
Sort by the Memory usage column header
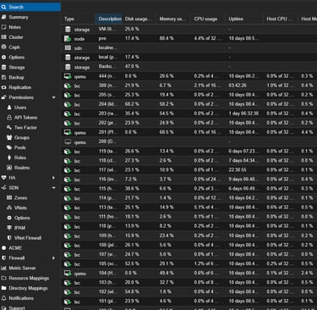(173, 19)
